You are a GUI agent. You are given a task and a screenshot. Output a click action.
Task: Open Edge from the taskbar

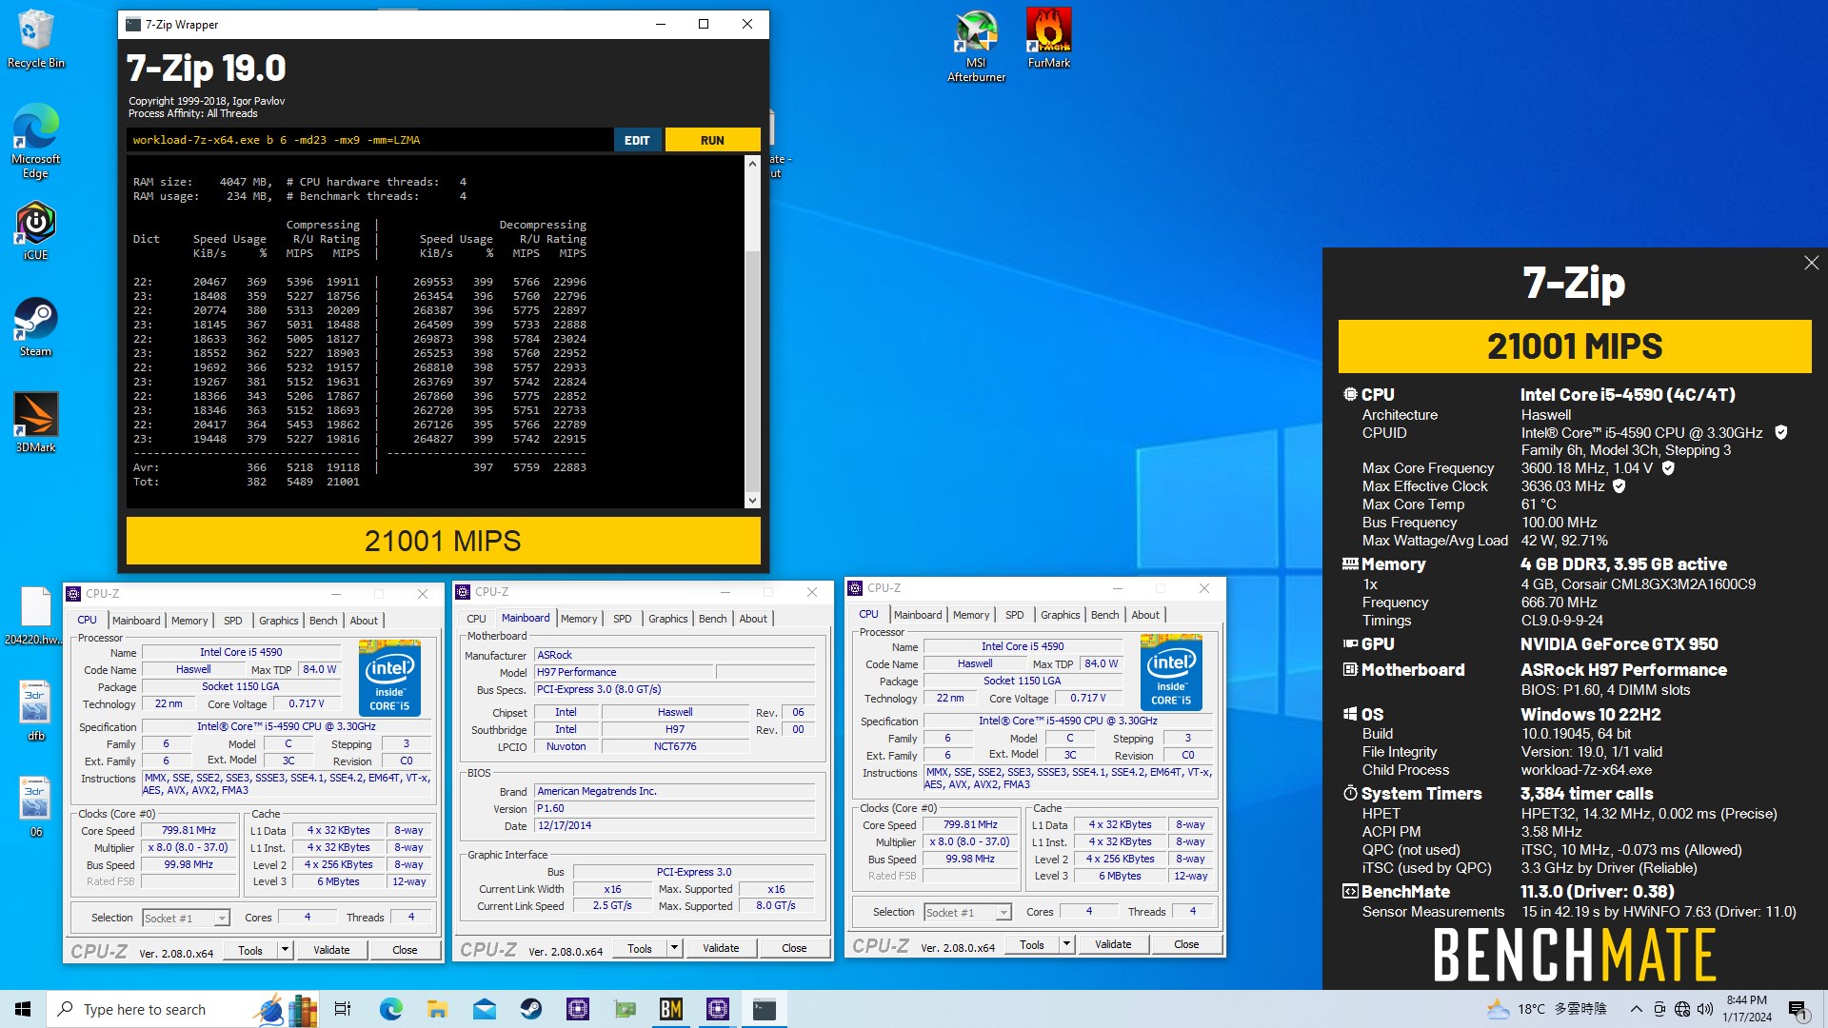coord(390,1009)
